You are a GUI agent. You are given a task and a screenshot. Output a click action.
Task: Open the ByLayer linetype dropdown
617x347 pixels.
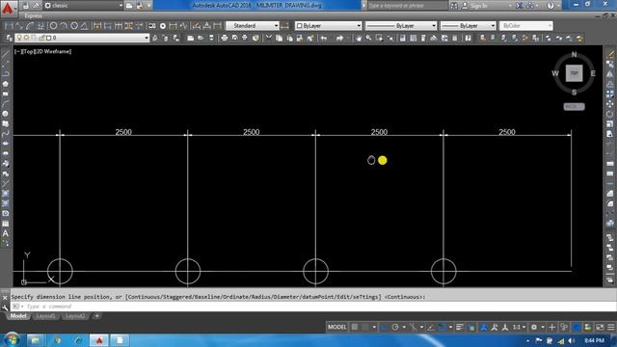click(x=401, y=26)
